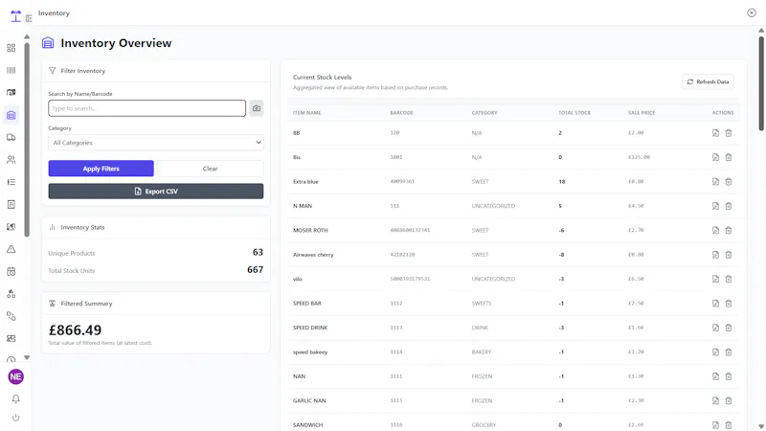Delete the vilo item row
The image size is (766, 431).
click(729, 279)
